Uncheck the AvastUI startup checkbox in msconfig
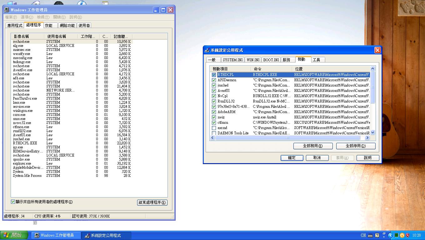 [x=214, y=91]
